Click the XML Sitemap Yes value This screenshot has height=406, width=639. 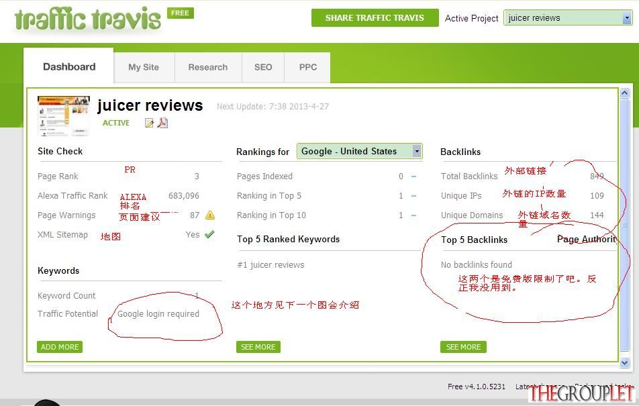(193, 235)
